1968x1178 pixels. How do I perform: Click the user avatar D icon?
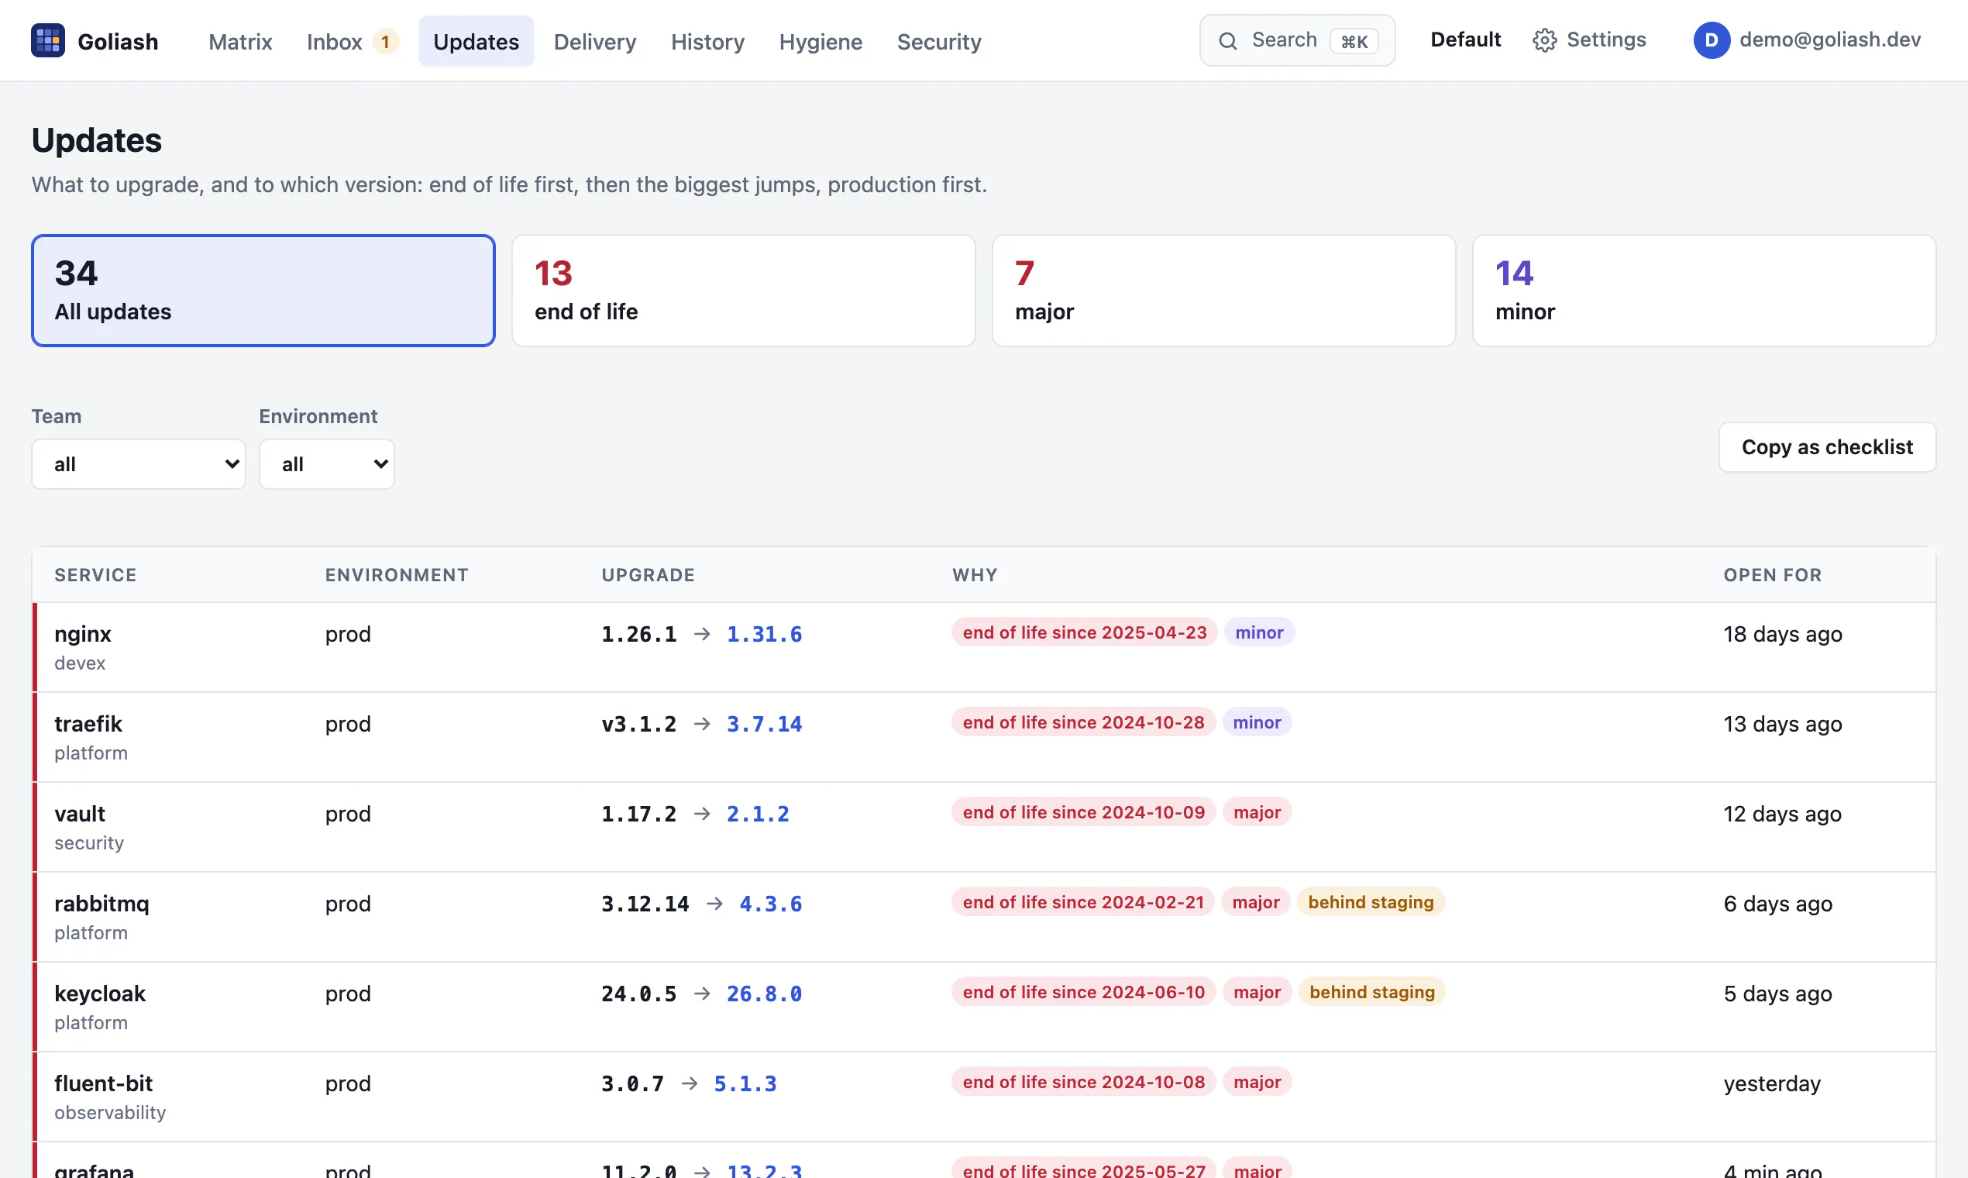point(1712,40)
